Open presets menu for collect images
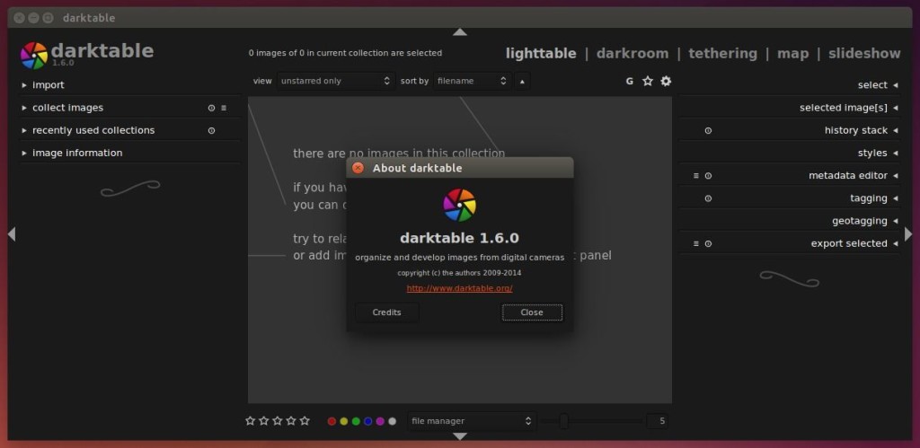Screen dimensions: 920x448 [224, 108]
